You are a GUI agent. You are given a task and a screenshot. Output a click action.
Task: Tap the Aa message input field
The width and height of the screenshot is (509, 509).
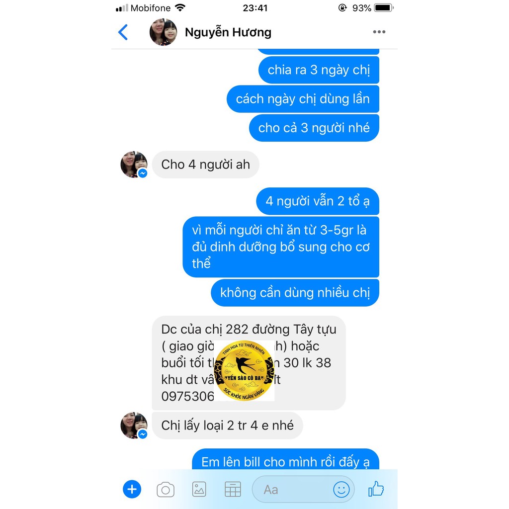(303, 490)
